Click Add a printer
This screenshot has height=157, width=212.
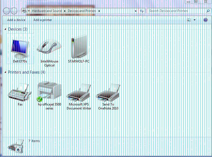pos(43,20)
